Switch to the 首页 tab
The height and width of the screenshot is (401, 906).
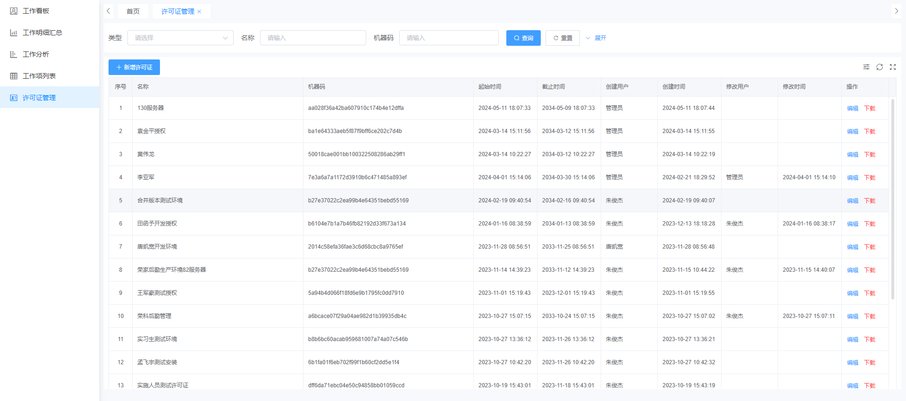pos(133,11)
